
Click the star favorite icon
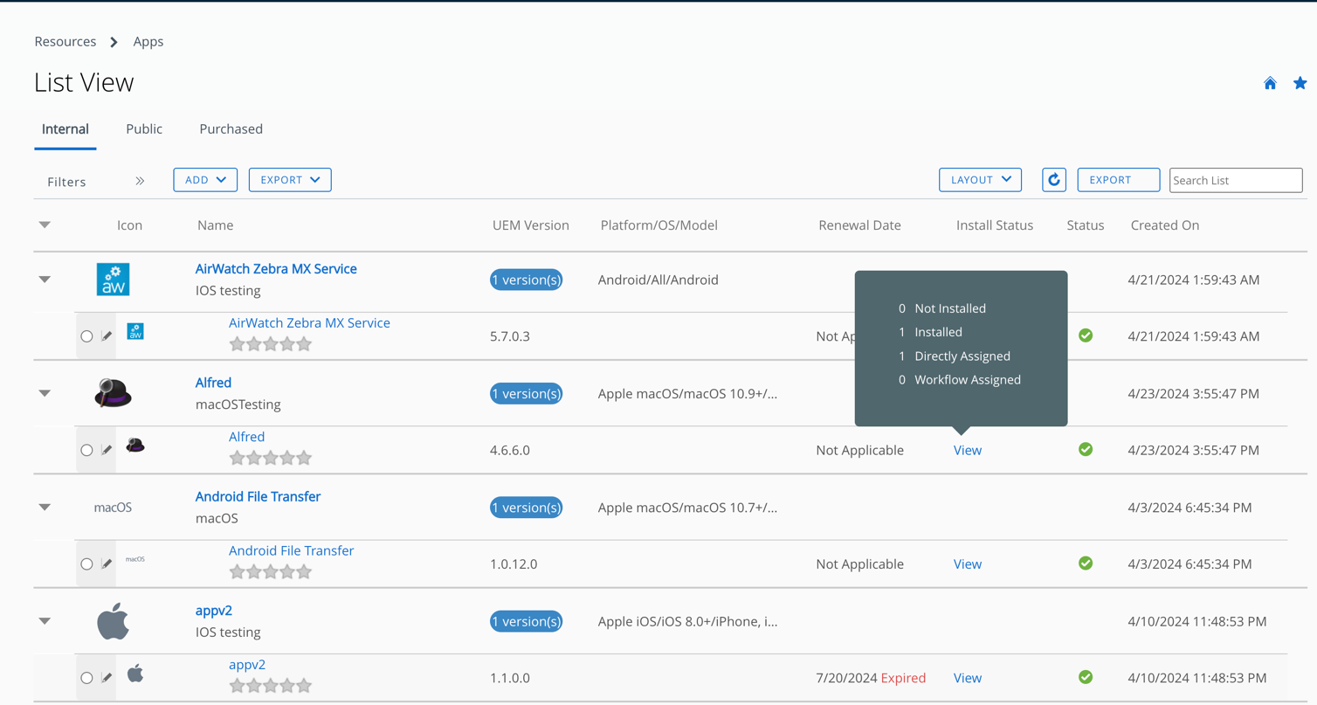point(1300,83)
